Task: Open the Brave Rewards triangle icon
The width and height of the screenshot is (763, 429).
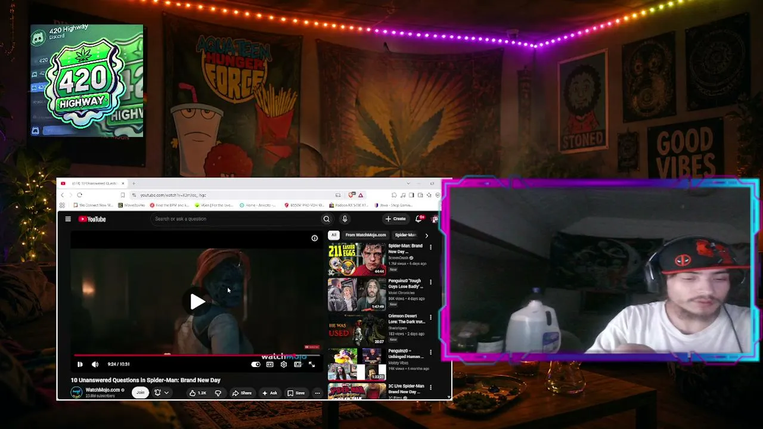Action: [x=361, y=195]
